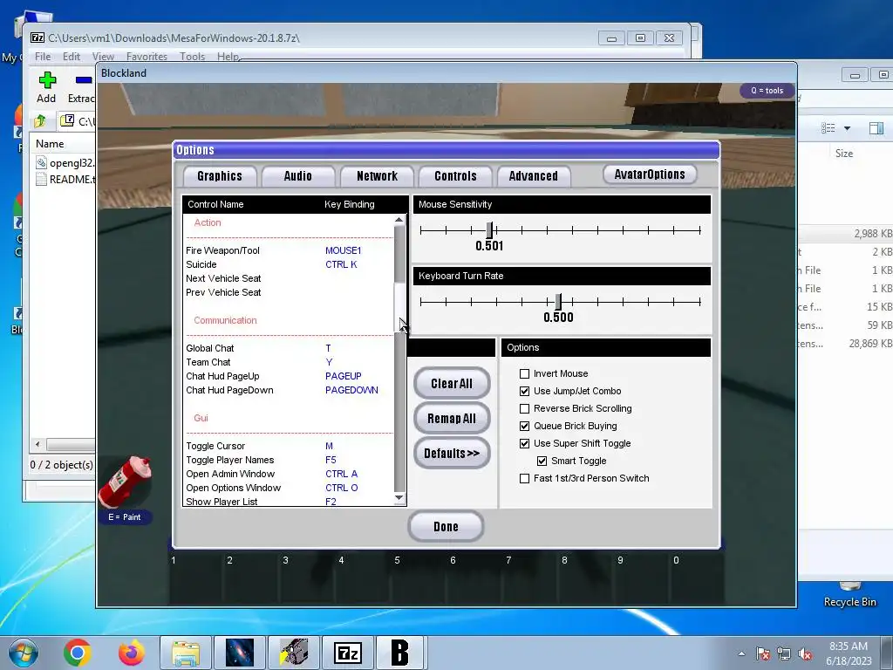Open the Edit menu in 7-Zip
893x670 pixels.
pyautogui.click(x=72, y=57)
